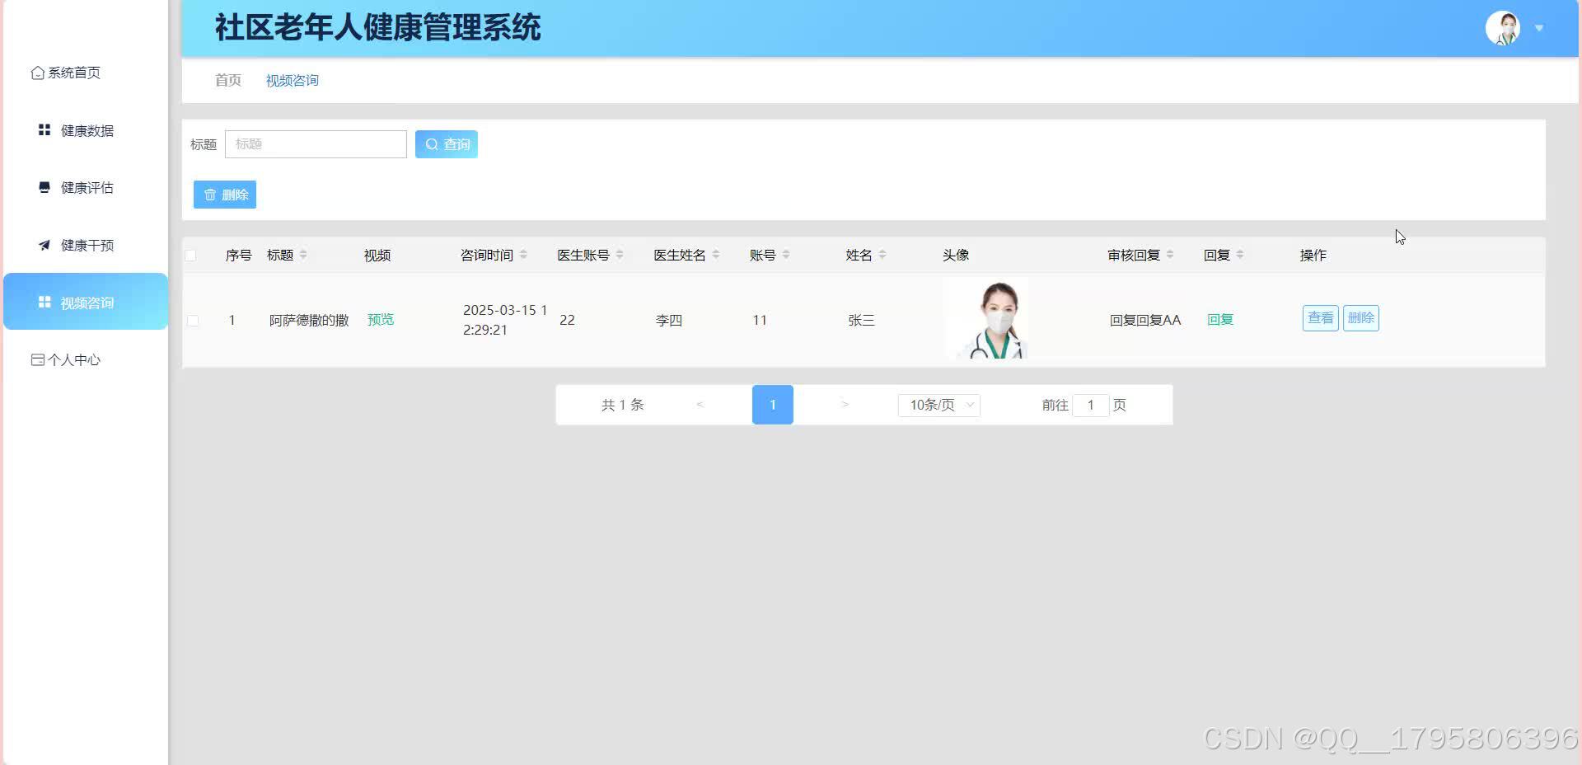Sort table by 审核回复 column arrows
The height and width of the screenshot is (765, 1582).
(x=1170, y=255)
